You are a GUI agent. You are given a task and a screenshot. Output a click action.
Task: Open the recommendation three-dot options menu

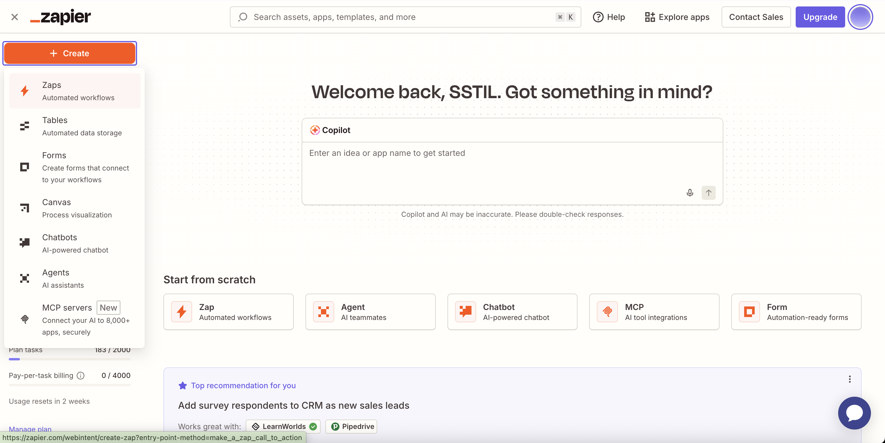(x=849, y=379)
